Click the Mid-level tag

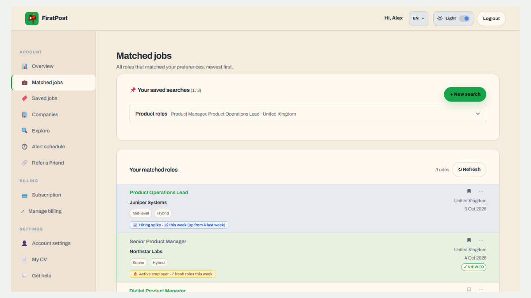[x=141, y=213]
